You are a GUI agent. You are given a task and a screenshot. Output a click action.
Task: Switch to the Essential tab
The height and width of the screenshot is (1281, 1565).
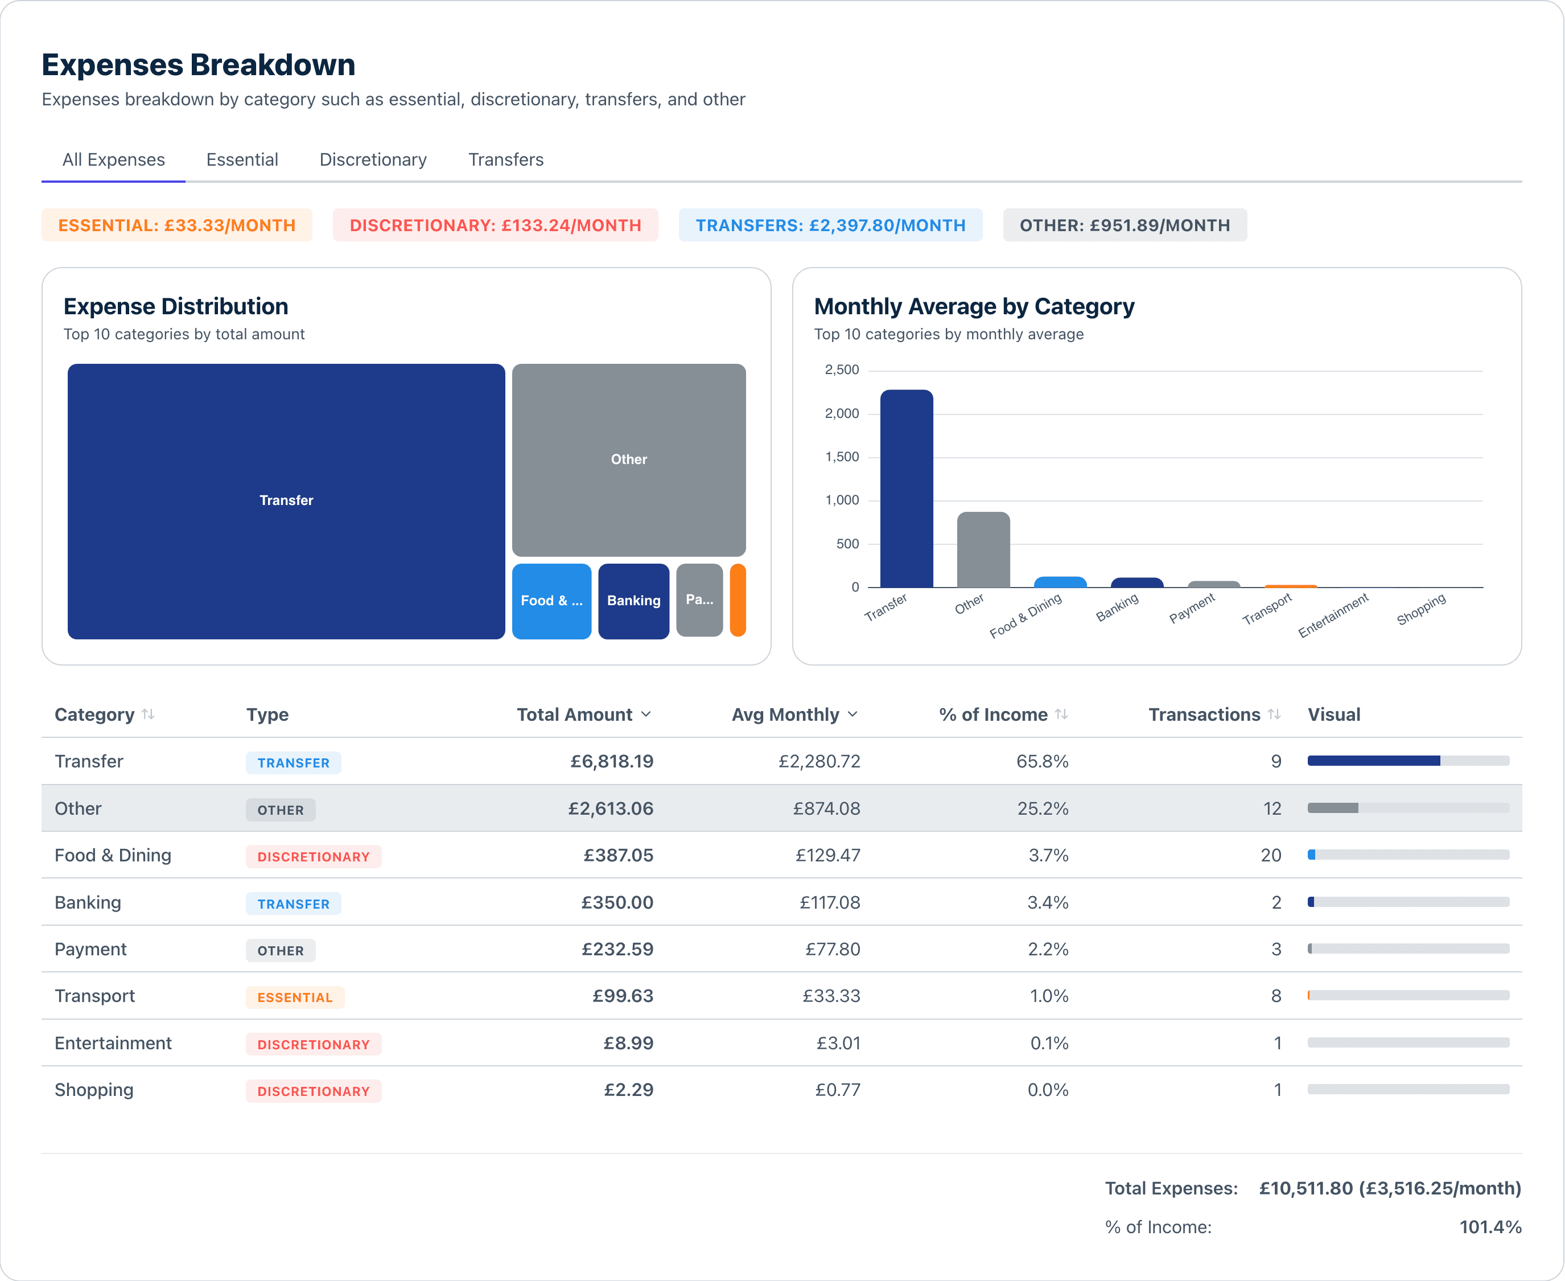242,159
